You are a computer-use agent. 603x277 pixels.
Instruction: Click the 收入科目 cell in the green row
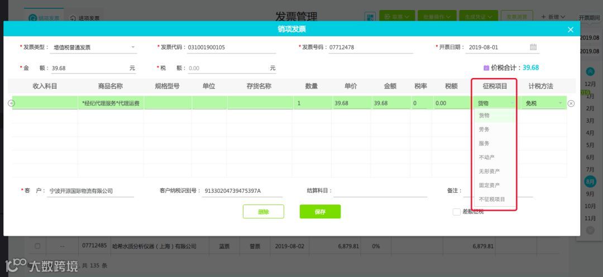point(45,103)
